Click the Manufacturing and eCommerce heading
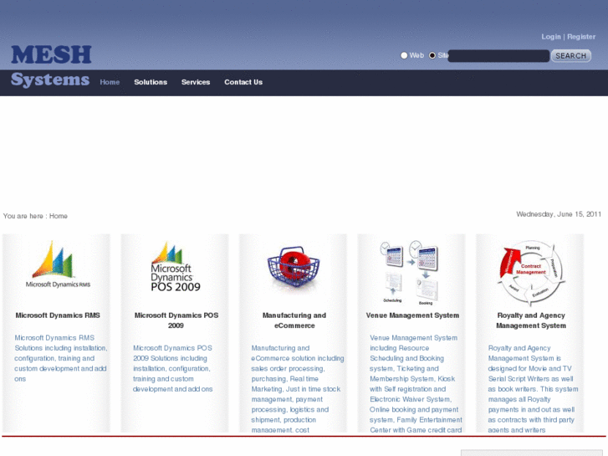The height and width of the screenshot is (456, 608). [x=294, y=320]
